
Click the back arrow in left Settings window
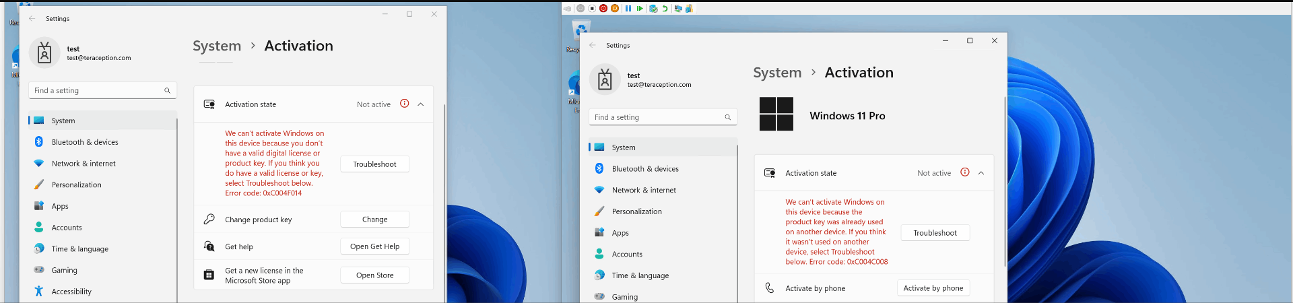pyautogui.click(x=32, y=18)
